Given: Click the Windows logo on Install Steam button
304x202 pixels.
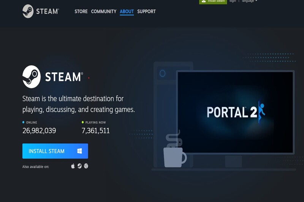Looking at the screenshot, I should pyautogui.click(x=79, y=151).
